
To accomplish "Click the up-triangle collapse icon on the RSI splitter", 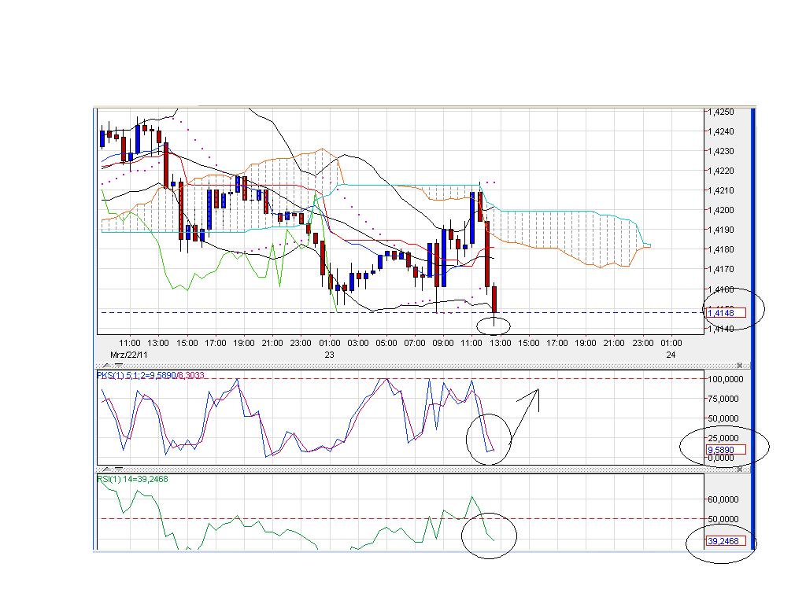I will click(106, 468).
